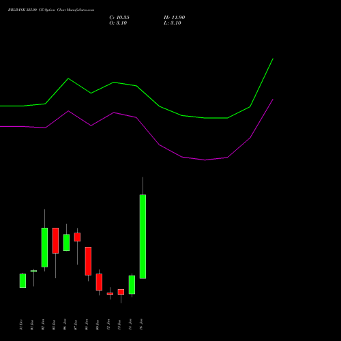Screen dimensions: 341x341
Task: Click the 01 Jan date label
Action: coord(32,325)
